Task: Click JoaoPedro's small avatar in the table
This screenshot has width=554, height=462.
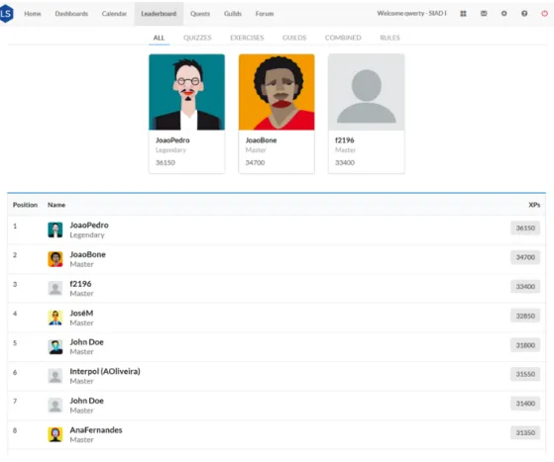Action: click(55, 230)
